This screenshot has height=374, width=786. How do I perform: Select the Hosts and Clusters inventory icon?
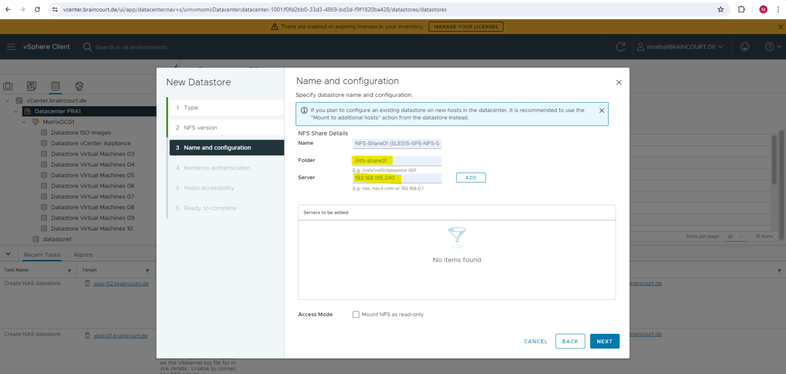(x=8, y=86)
